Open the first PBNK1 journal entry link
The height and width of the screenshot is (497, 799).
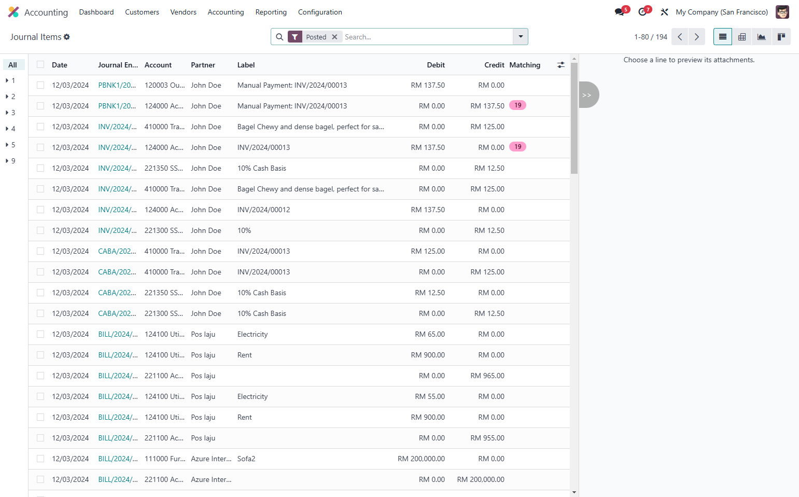coord(117,85)
